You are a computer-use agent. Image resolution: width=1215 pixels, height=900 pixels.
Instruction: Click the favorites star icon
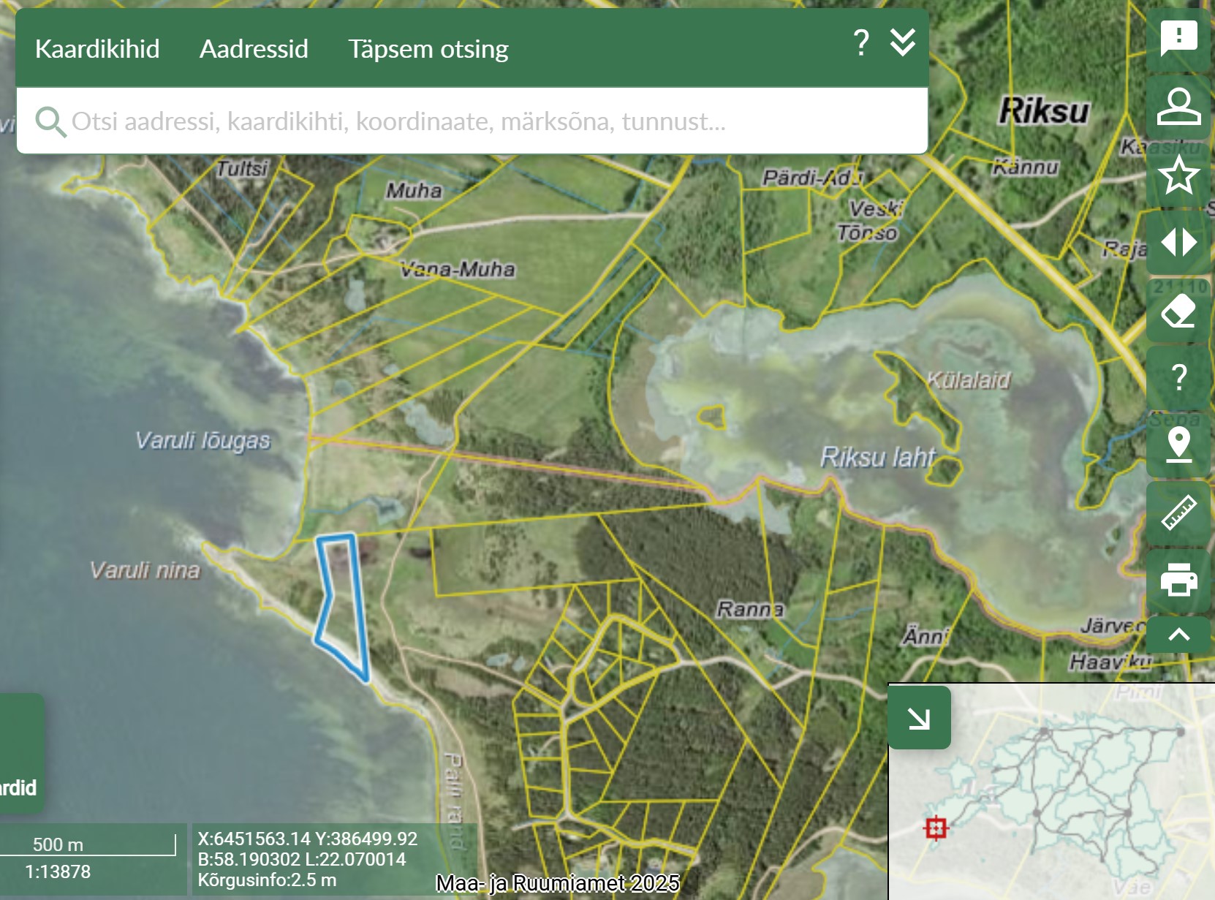tap(1178, 175)
